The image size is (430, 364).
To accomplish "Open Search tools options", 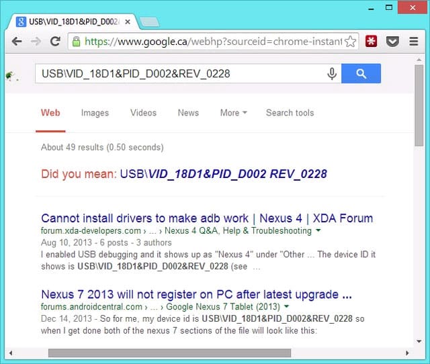I will [x=290, y=113].
